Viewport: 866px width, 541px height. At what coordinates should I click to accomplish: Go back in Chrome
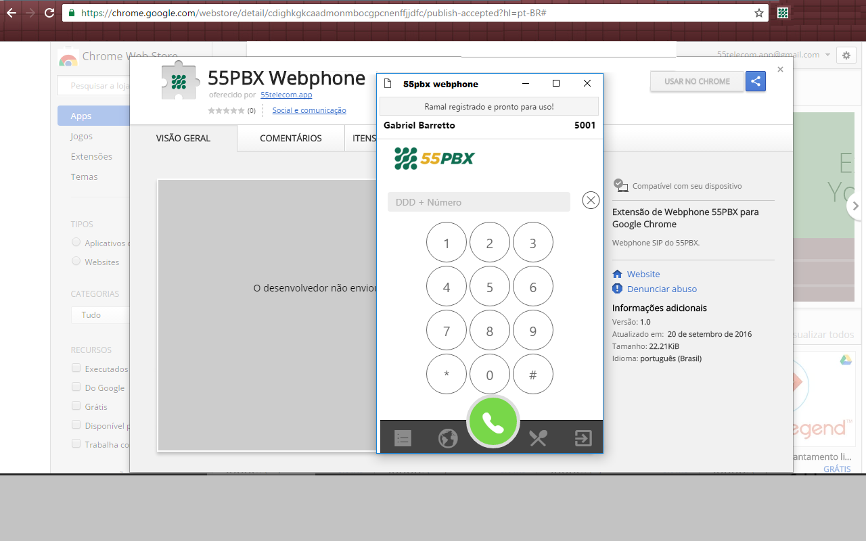tap(12, 13)
